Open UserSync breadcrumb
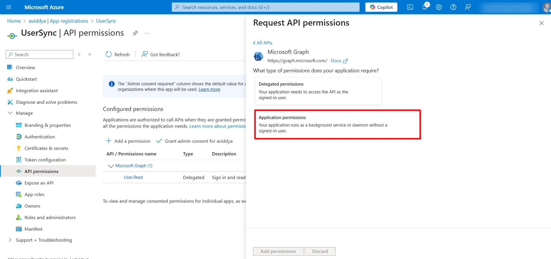This screenshot has height=259, width=551. [x=106, y=21]
